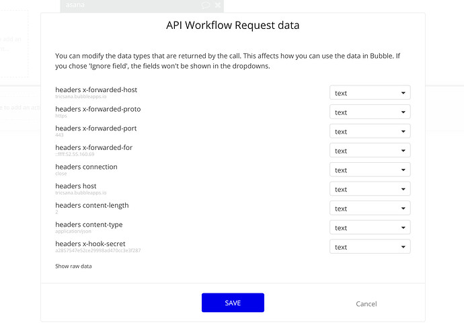This screenshot has width=464, height=333.
Task: Select the 'headers connection' label
Action: tap(86, 167)
